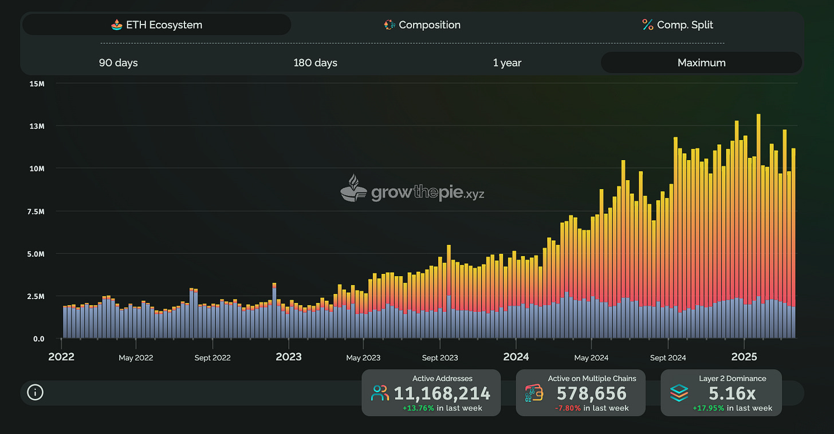The width and height of the screenshot is (834, 434).
Task: Click the May 2023 x-axis label
Action: tap(363, 358)
